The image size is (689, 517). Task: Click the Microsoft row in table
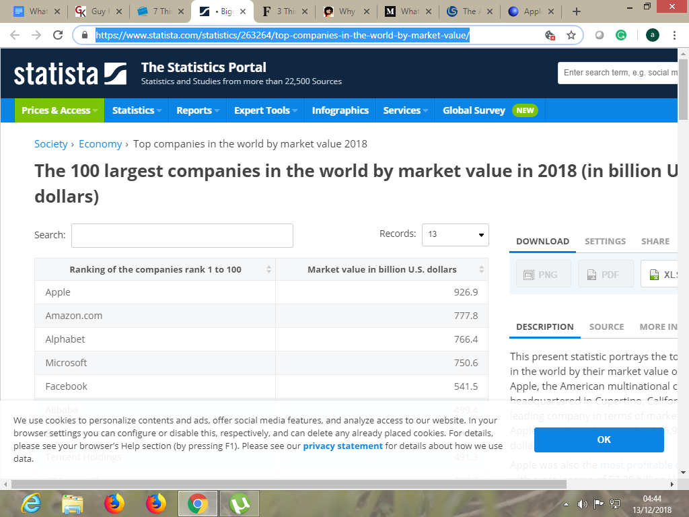click(262, 363)
